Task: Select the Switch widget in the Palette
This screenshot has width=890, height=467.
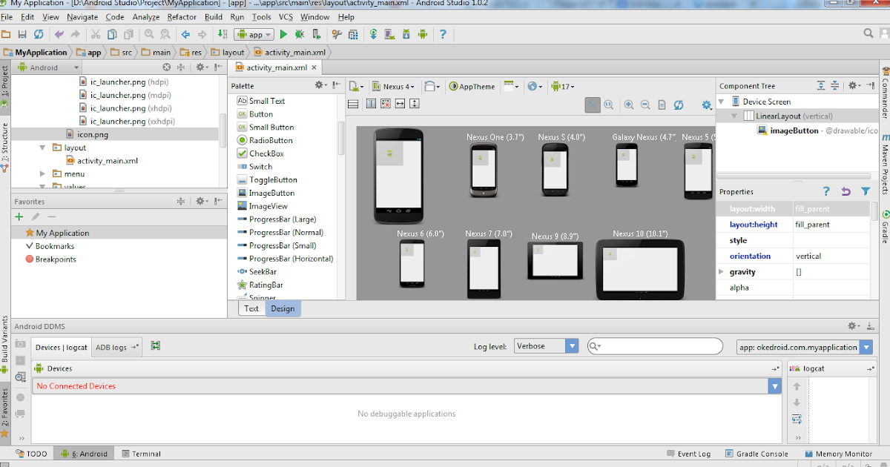Action: (262, 167)
